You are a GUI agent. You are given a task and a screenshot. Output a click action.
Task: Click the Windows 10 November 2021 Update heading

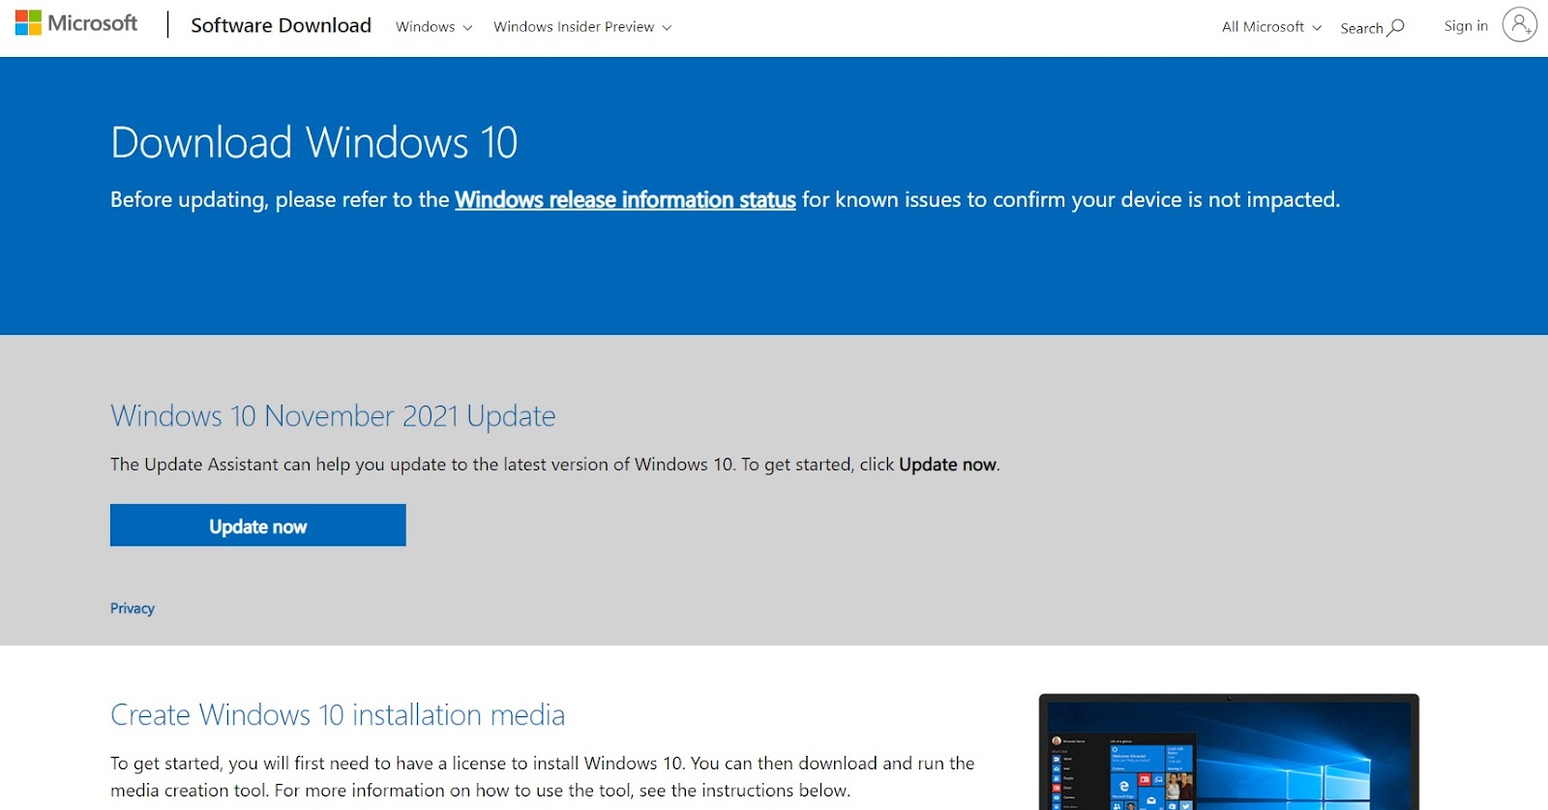(333, 416)
